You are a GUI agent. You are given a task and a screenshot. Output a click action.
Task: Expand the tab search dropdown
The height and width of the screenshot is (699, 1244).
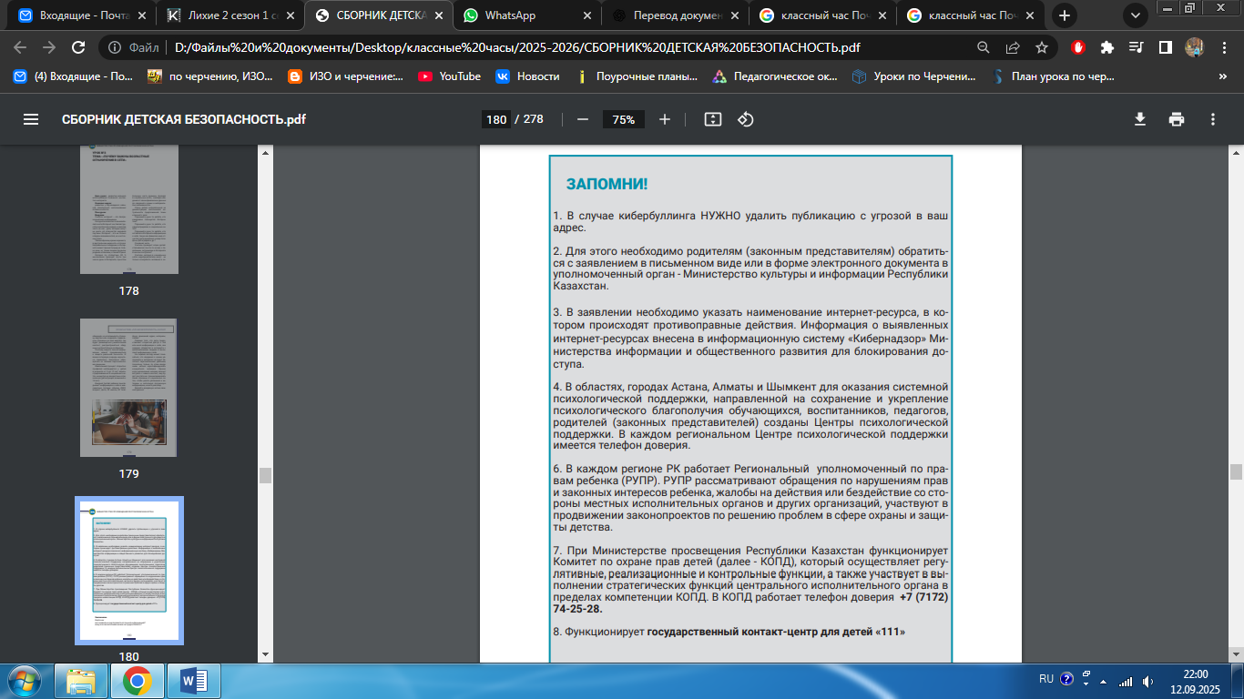point(1135,15)
